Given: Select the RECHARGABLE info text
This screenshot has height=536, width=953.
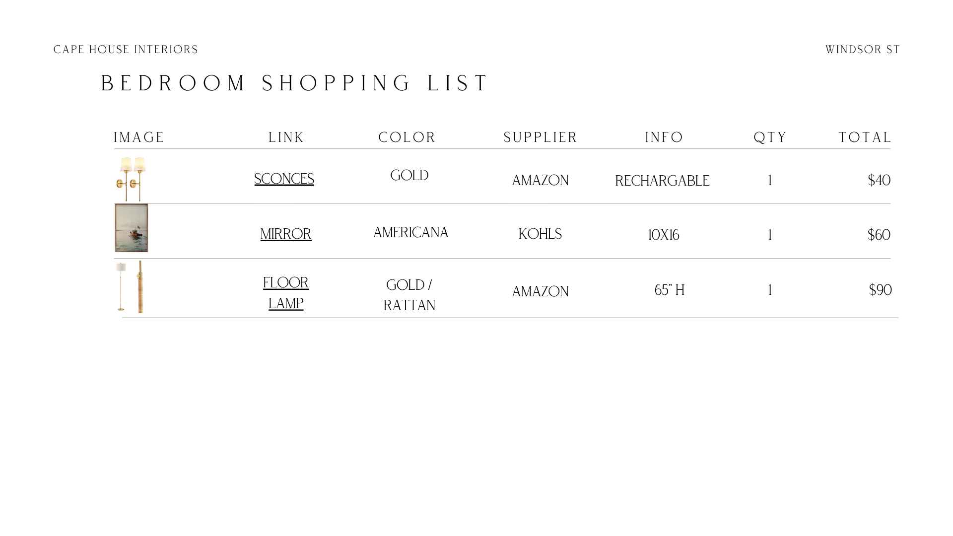Looking at the screenshot, I should 662,181.
